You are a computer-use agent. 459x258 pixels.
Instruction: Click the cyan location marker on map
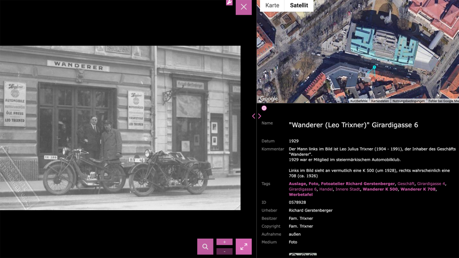(374, 67)
